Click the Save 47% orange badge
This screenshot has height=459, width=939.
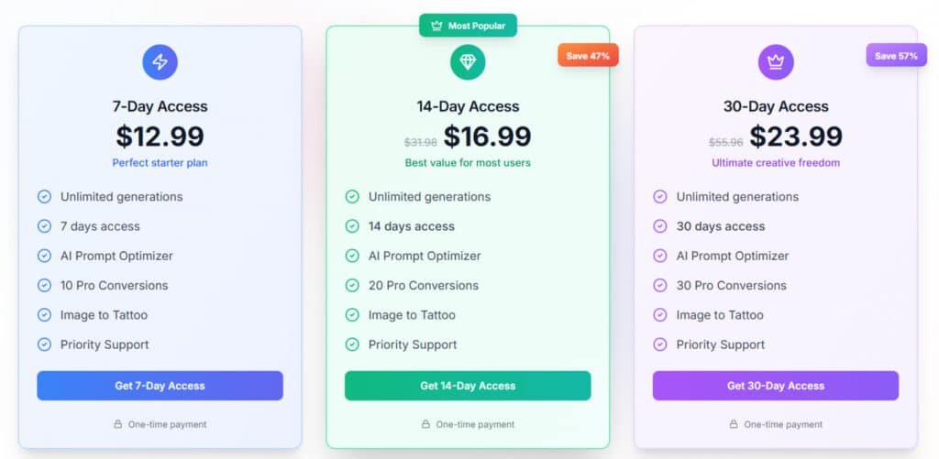coord(589,56)
